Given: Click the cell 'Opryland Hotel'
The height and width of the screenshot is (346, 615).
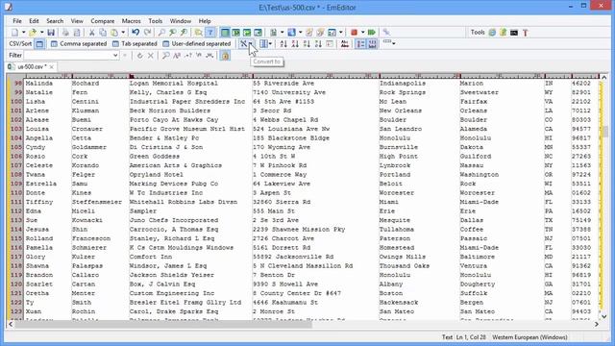Looking at the screenshot, I should click(x=156, y=175).
